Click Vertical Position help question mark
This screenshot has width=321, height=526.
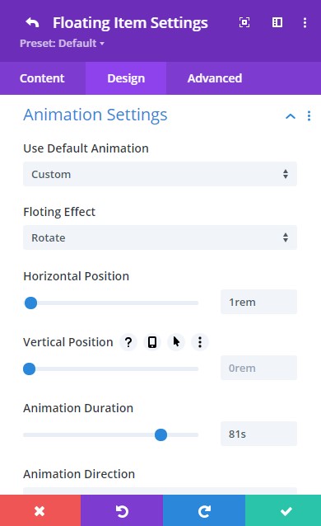pyautogui.click(x=128, y=342)
